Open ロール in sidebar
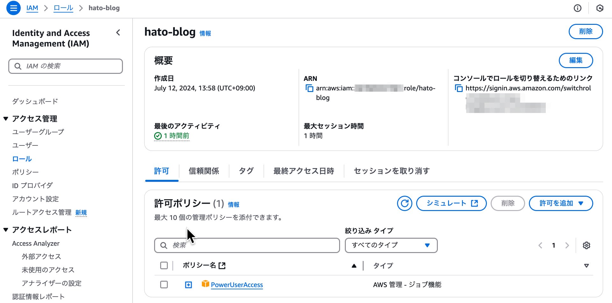The image size is (612, 303). pos(22,159)
